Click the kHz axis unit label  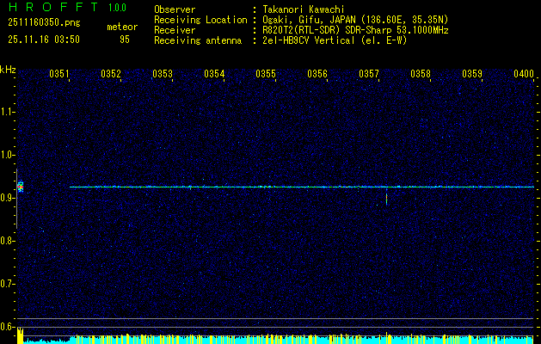(x=8, y=70)
